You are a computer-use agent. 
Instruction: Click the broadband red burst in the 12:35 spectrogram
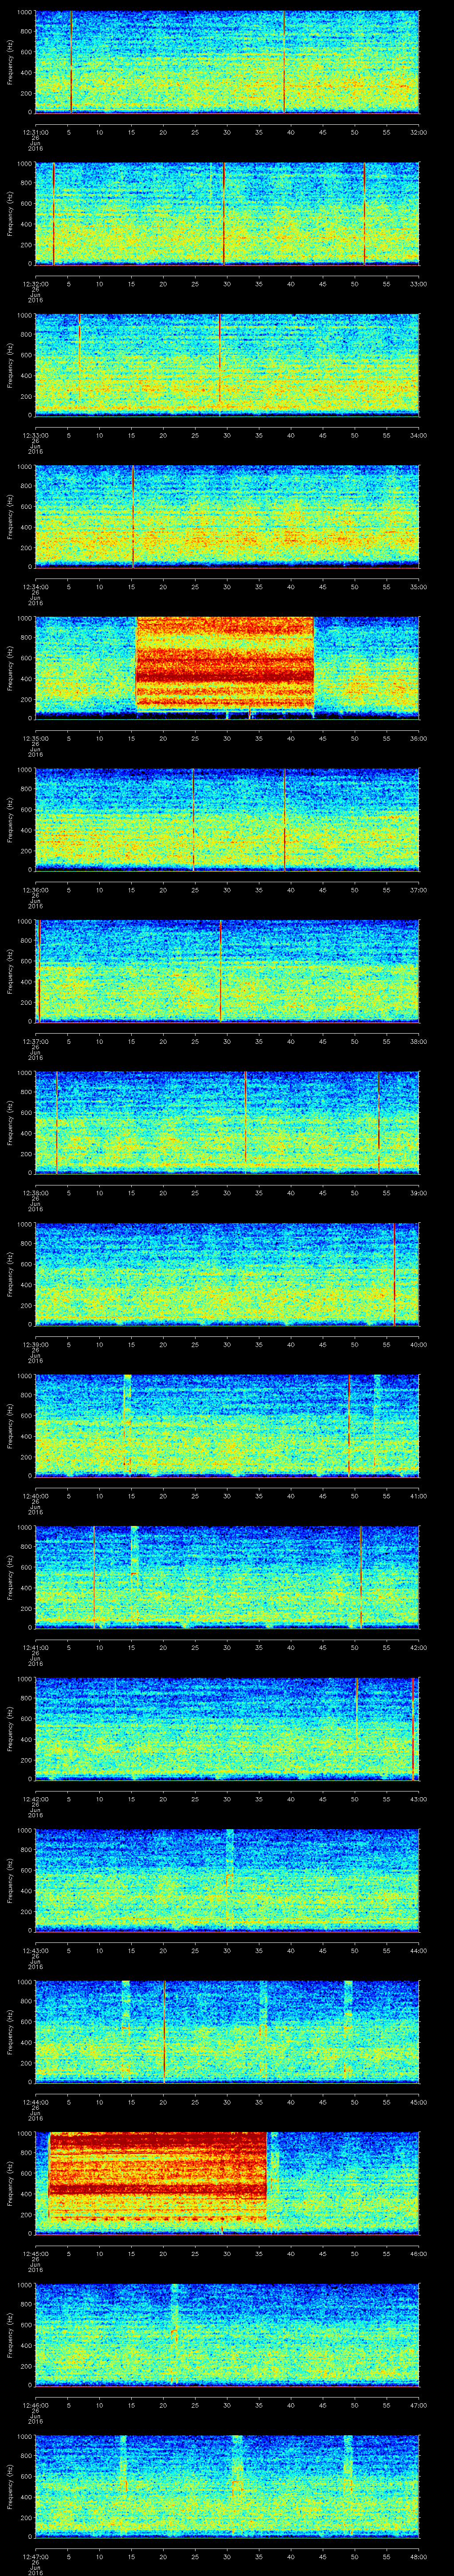224,666
